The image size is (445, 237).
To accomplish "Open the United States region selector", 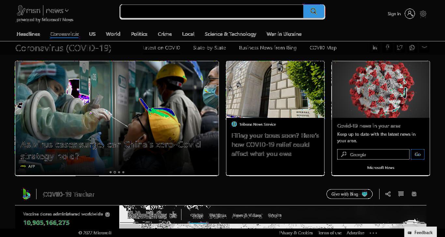I will 152,215.
